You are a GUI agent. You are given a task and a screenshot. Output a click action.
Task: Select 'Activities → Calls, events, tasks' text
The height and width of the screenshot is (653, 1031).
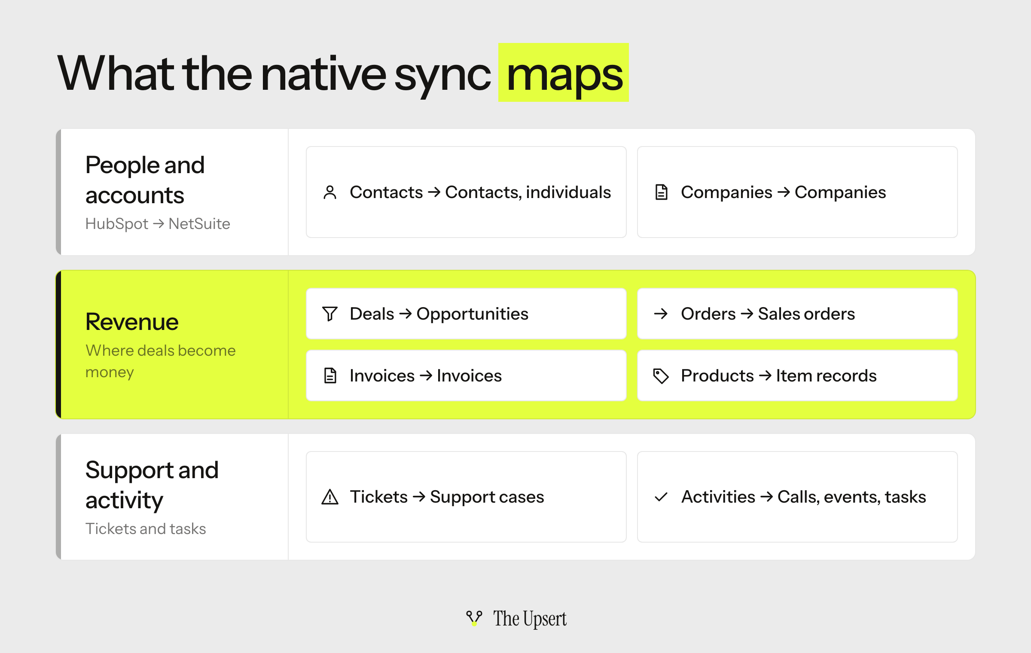pyautogui.click(x=804, y=497)
